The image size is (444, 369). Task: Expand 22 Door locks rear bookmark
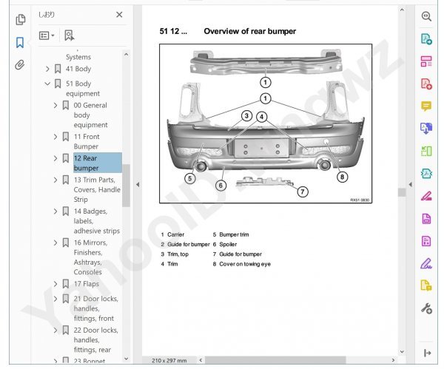[x=55, y=330]
